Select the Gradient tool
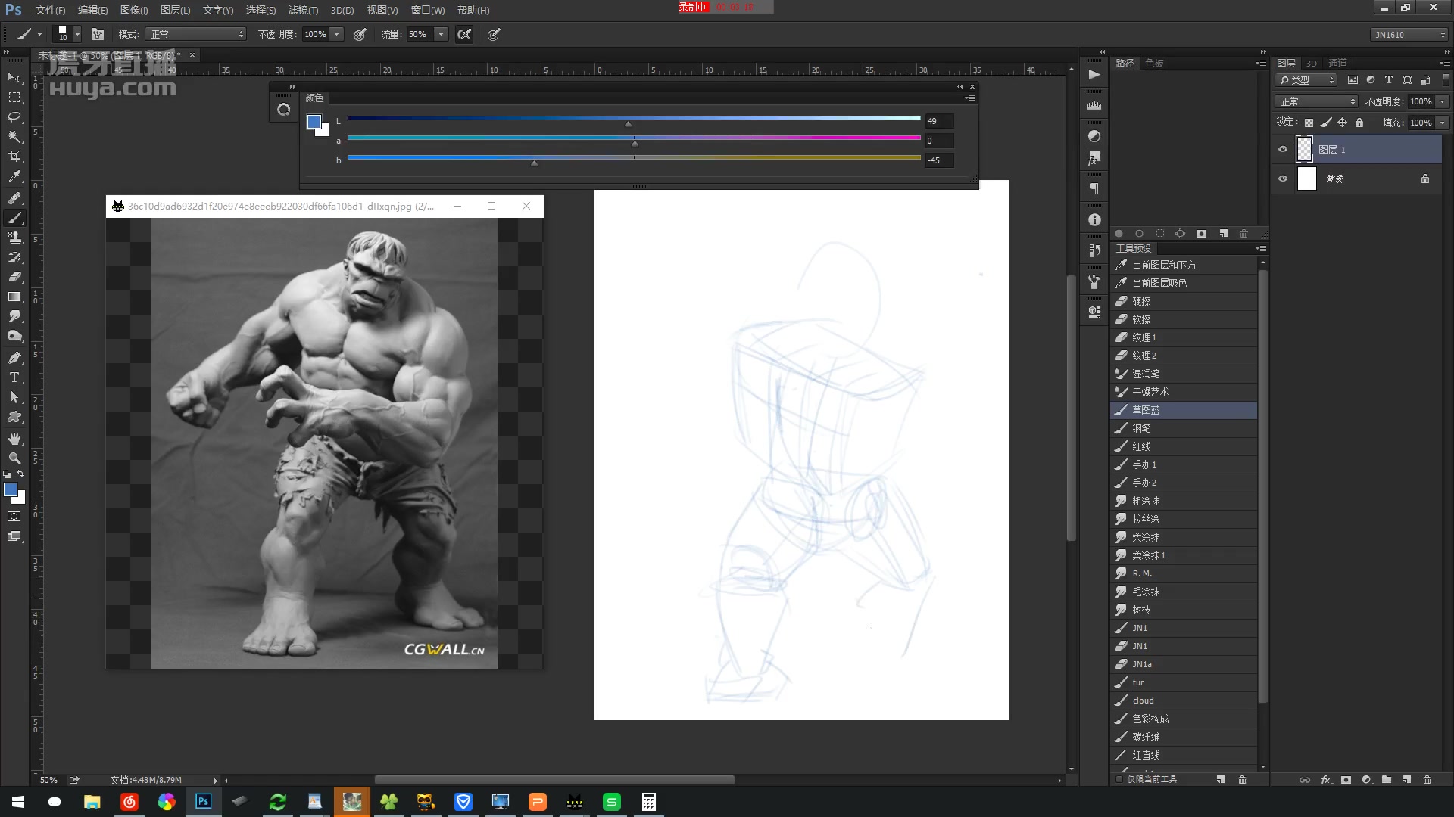The image size is (1454, 817). [14, 297]
